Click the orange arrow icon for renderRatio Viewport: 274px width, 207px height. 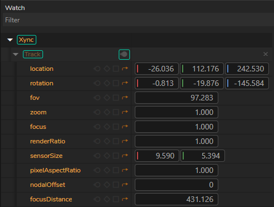[x=125, y=141]
